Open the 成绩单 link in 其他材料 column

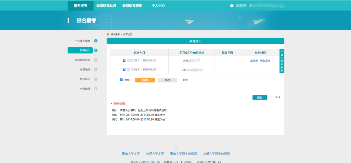[254, 61]
